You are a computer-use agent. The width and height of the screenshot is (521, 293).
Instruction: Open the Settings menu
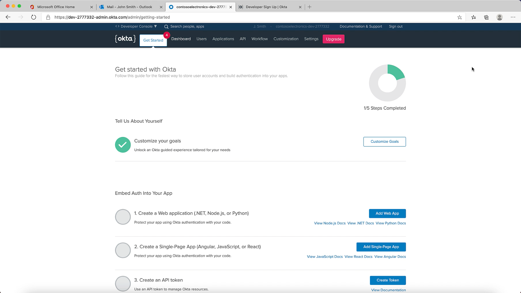(x=311, y=39)
